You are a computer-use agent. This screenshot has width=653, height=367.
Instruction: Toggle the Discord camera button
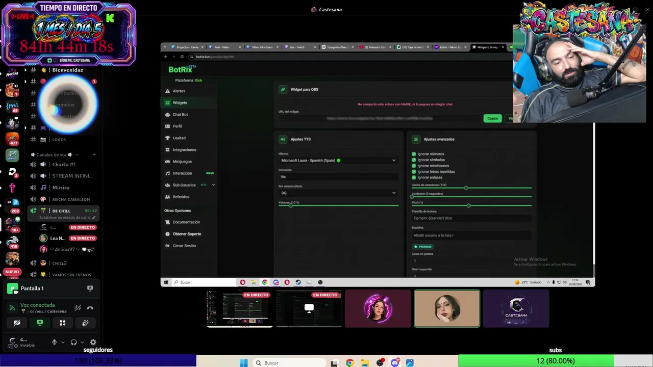tap(17, 323)
